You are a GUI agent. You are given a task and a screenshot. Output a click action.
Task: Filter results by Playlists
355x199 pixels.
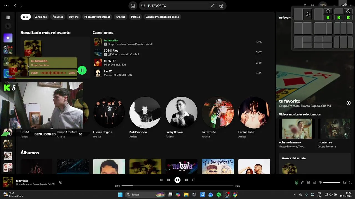[74, 17]
